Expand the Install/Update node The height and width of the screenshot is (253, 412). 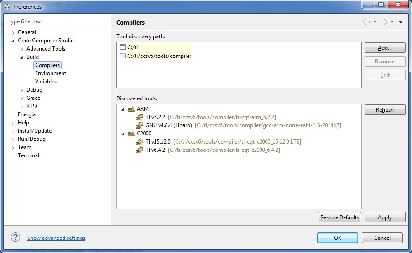[13, 131]
